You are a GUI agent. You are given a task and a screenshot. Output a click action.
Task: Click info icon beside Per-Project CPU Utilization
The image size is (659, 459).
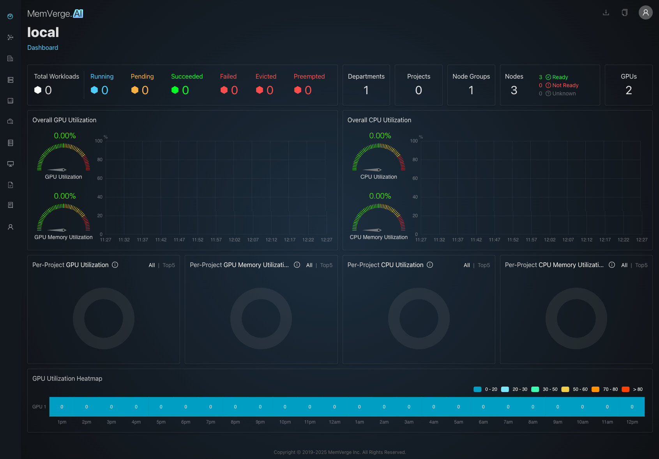coord(430,265)
